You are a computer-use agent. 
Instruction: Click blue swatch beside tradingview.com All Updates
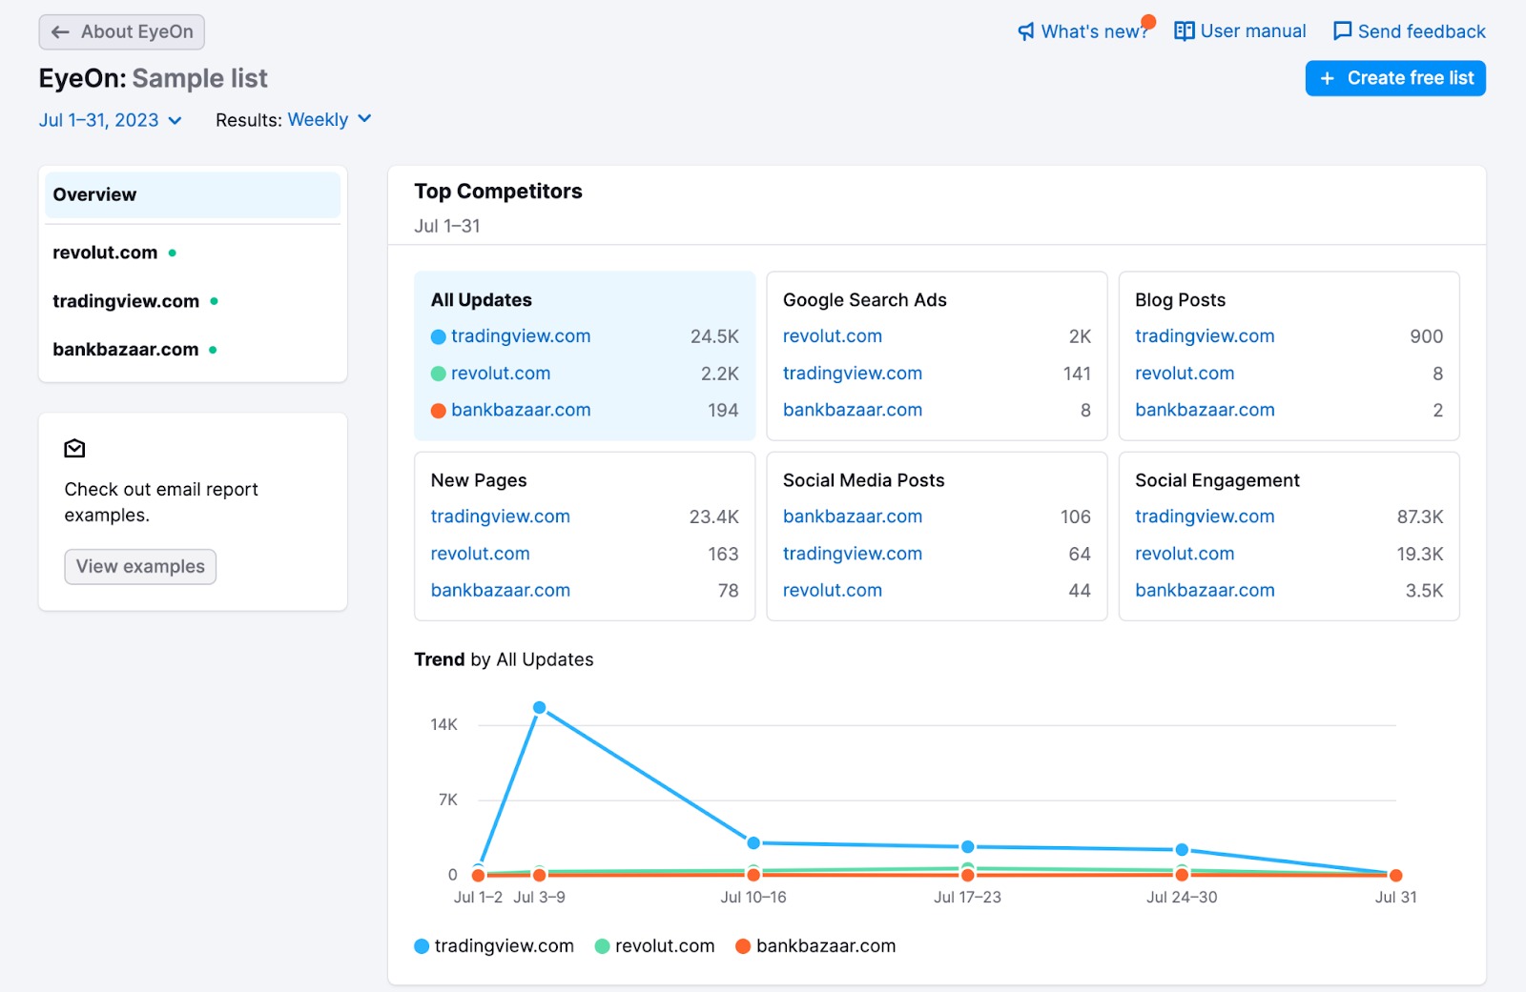pyautogui.click(x=439, y=336)
